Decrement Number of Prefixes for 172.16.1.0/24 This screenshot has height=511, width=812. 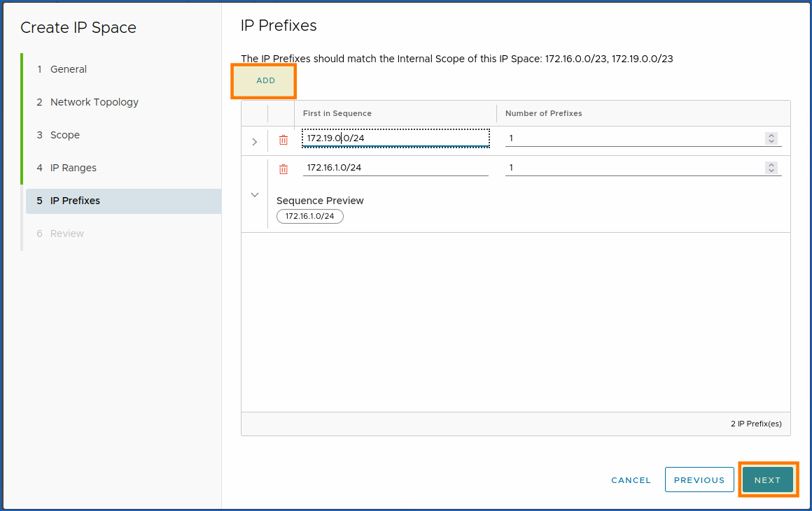(771, 171)
